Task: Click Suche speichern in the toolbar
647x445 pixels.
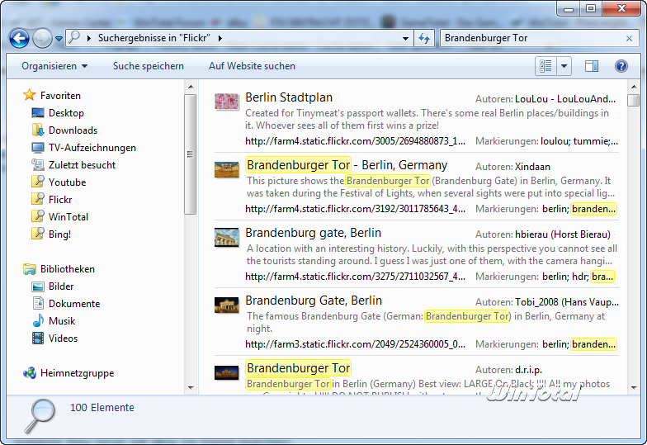Action: [x=149, y=66]
